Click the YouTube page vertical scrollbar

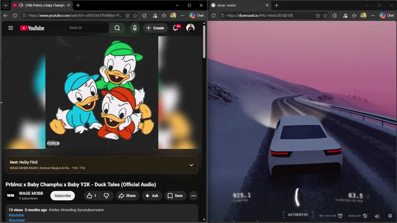click(204, 42)
